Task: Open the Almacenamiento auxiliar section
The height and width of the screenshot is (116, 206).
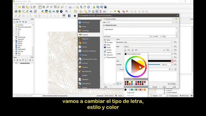Action: pos(89,59)
